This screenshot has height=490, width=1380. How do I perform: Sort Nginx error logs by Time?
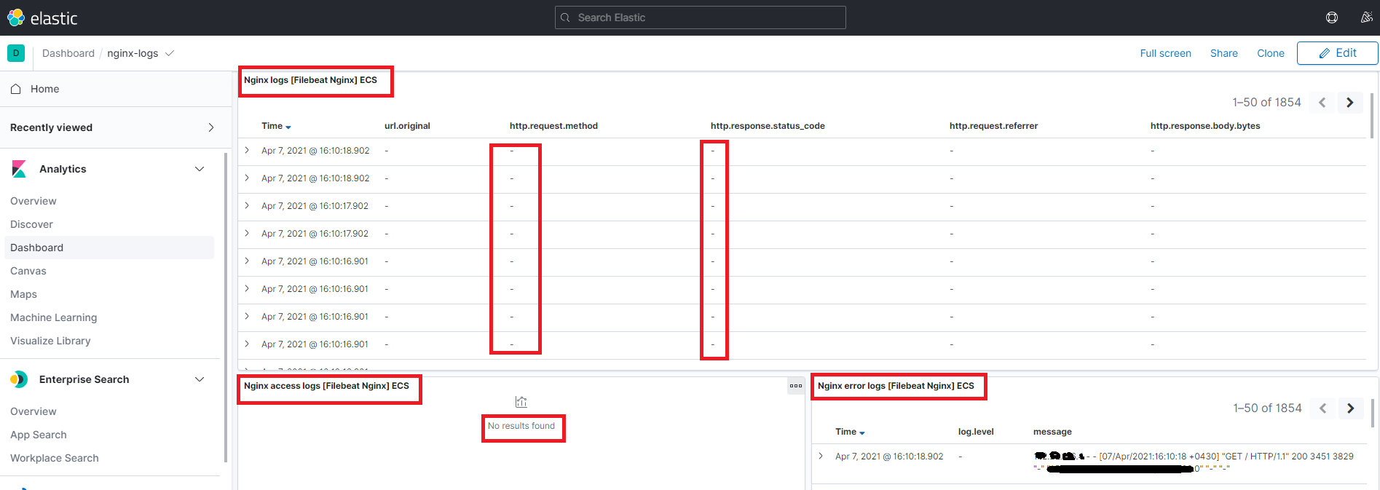tap(850, 432)
